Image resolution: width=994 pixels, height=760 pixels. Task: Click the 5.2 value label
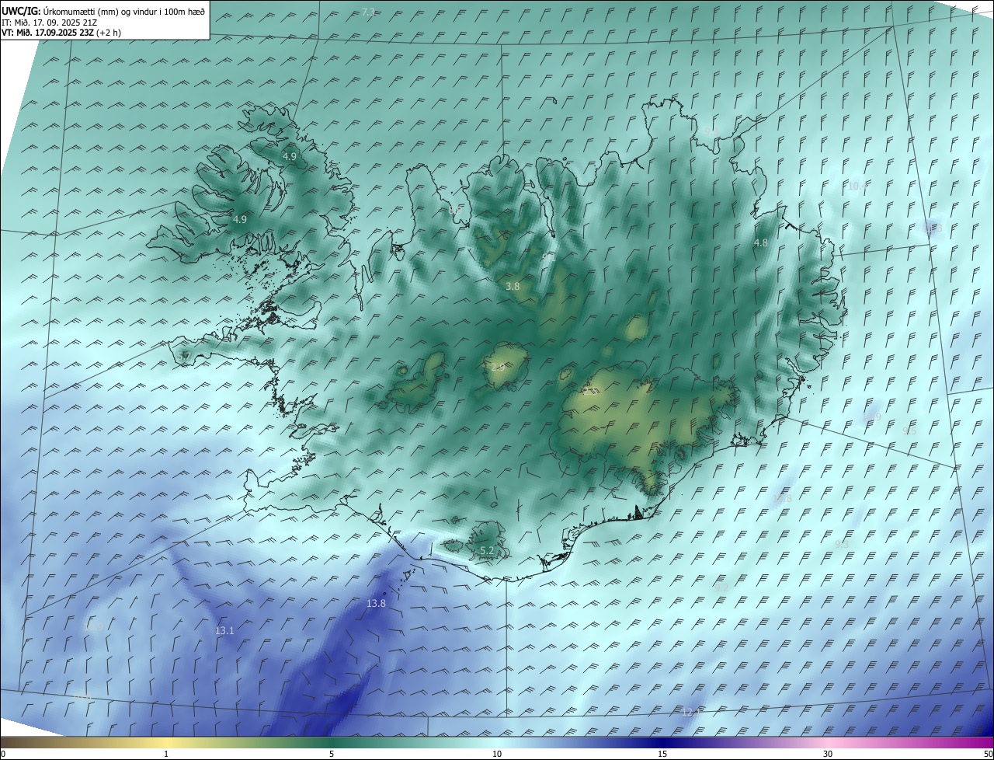point(487,551)
